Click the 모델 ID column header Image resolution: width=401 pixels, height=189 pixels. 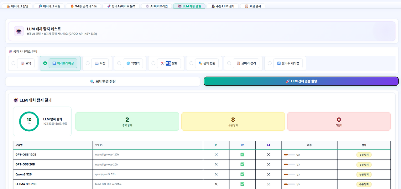coord(148,145)
